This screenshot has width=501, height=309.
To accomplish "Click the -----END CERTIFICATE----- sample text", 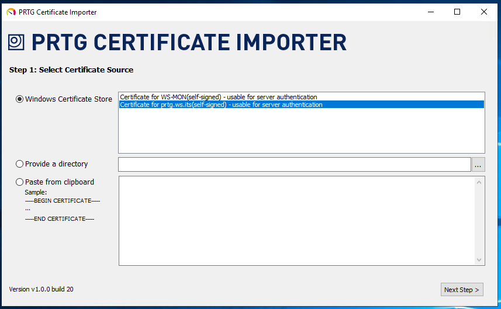I will (60, 219).
